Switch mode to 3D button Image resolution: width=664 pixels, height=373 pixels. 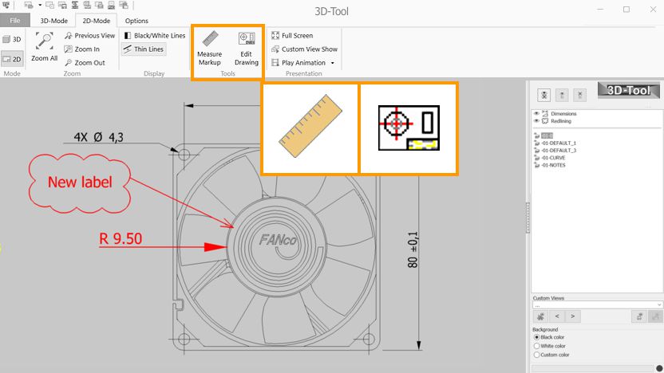(12, 39)
